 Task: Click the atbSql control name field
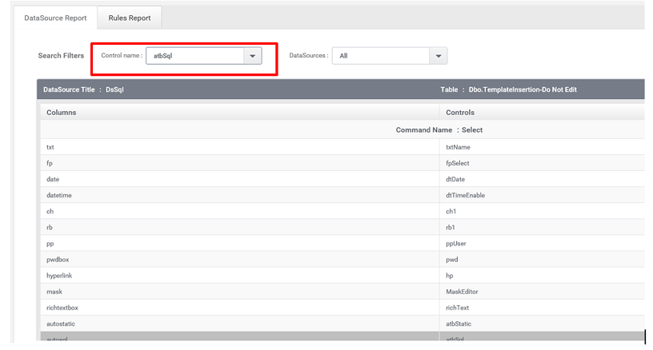[195, 56]
